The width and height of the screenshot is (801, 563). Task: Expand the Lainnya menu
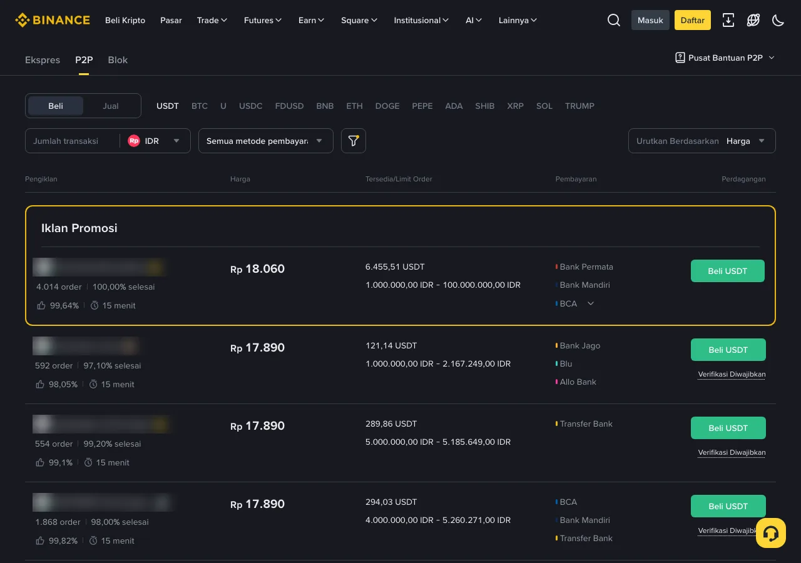(518, 20)
